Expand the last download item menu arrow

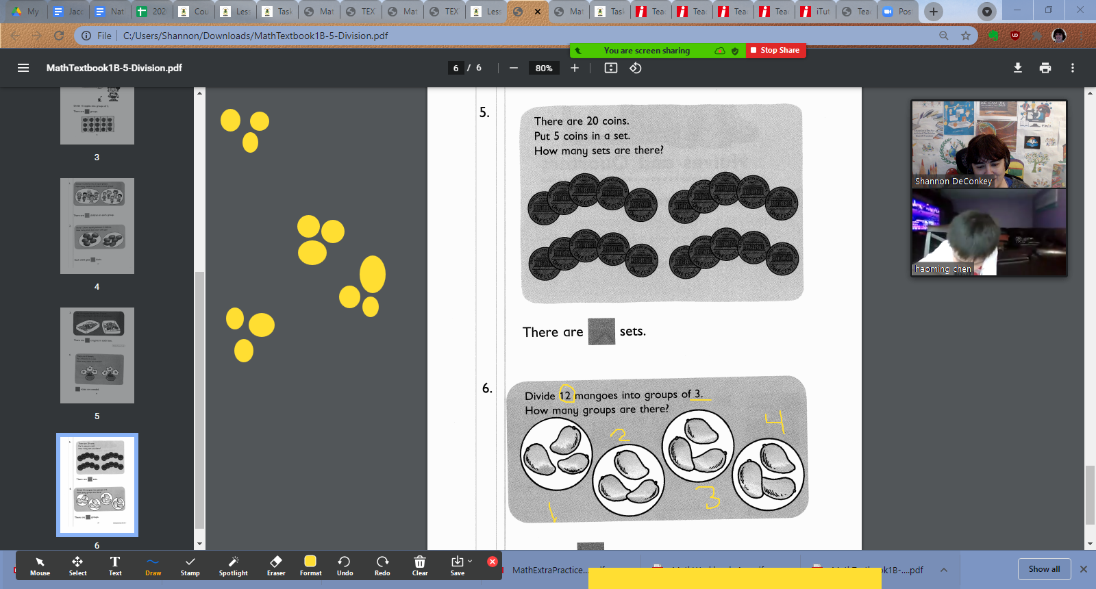pyautogui.click(x=944, y=570)
